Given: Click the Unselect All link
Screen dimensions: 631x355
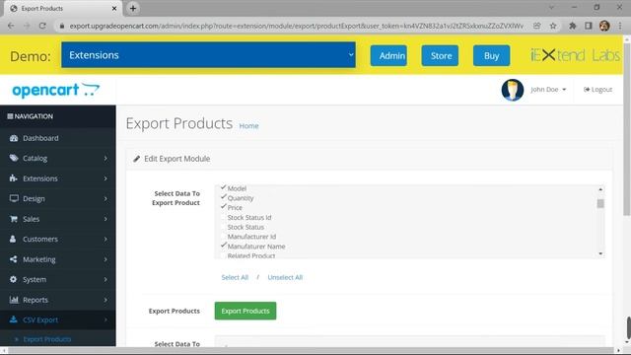Looking at the screenshot, I should [285, 277].
